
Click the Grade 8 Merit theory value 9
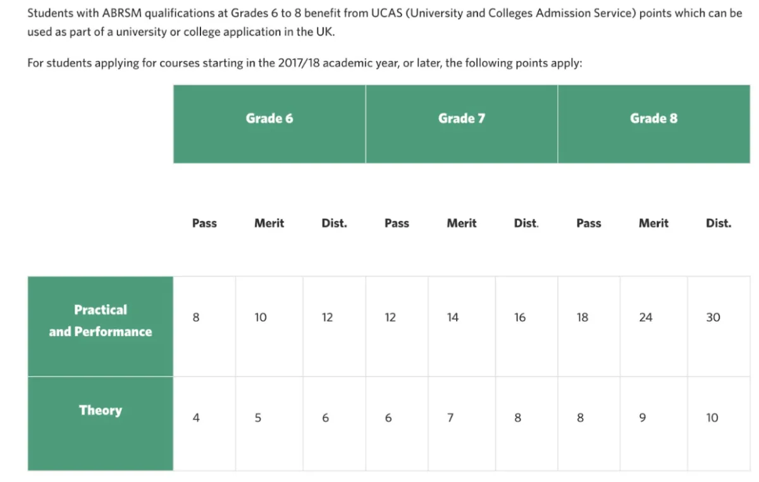(643, 417)
